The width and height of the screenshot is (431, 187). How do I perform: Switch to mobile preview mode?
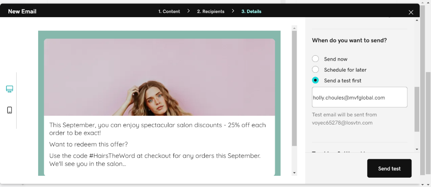(x=10, y=110)
